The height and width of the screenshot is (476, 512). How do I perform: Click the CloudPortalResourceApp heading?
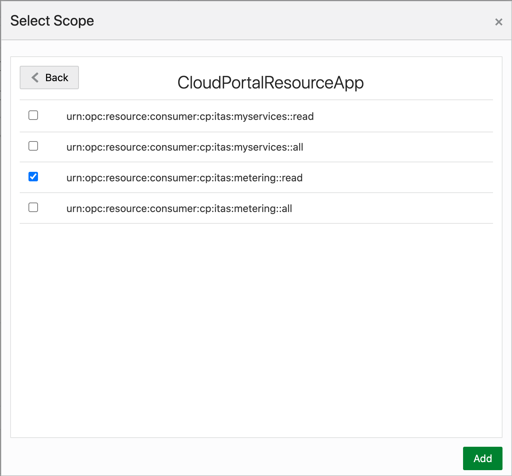(x=270, y=83)
